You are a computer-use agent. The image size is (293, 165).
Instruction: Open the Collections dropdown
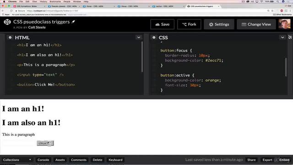(17, 160)
